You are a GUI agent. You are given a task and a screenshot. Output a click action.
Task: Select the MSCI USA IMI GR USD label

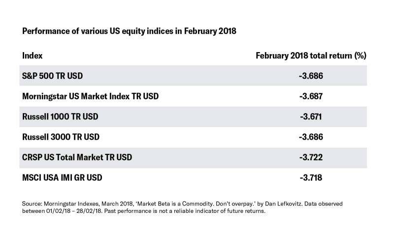point(62,177)
